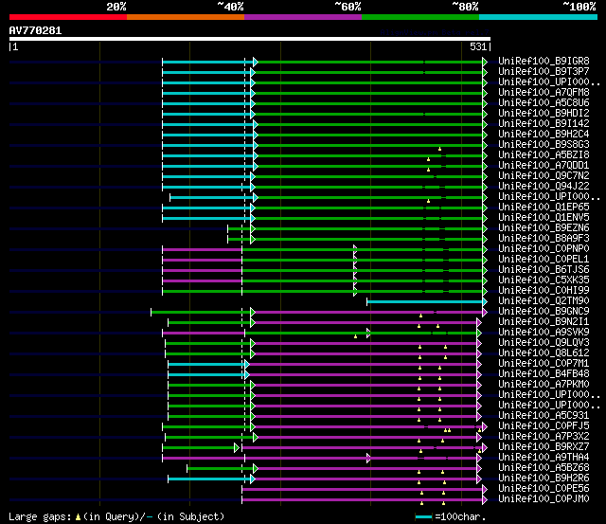Screen dimensions: 606x524
Task: Go to the UniRef100_C0PJM0 record
Action: 544,499
